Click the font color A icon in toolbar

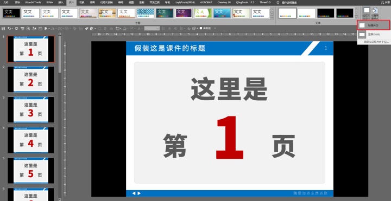pyautogui.click(x=139, y=28)
